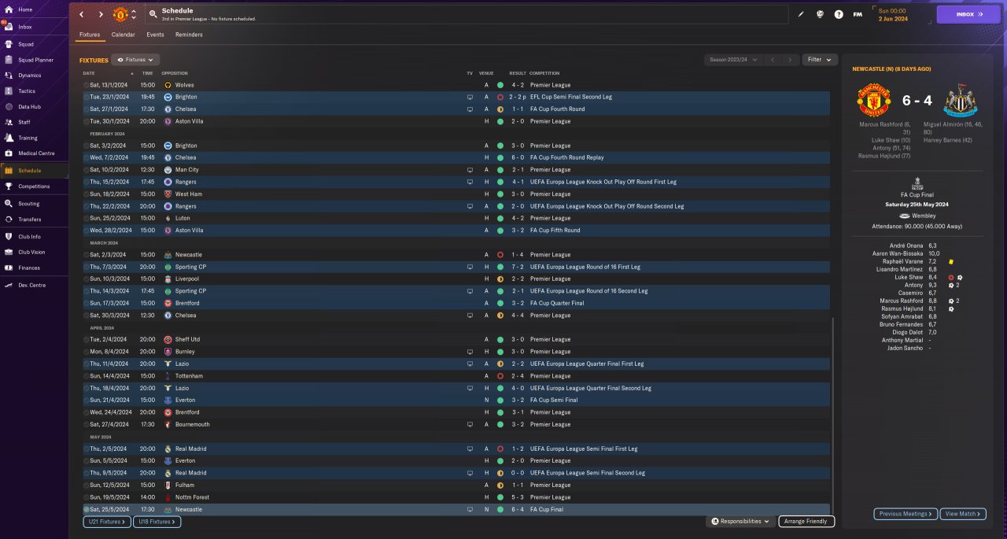
Task: Toggle selection circle for Nottm Forest fixture
Action: (x=87, y=497)
